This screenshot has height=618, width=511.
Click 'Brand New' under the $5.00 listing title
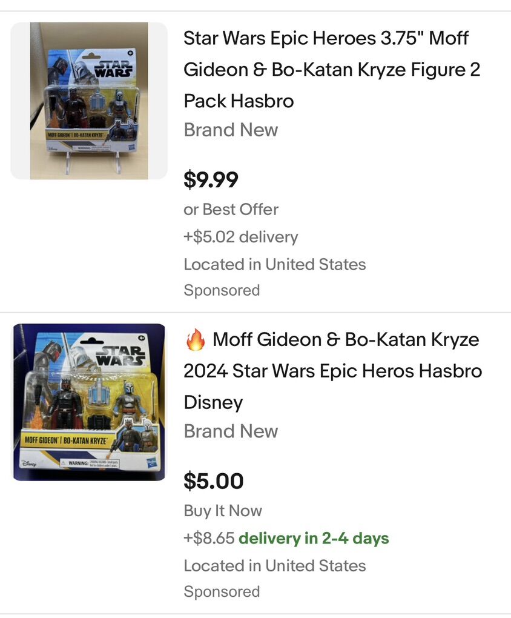[231, 431]
